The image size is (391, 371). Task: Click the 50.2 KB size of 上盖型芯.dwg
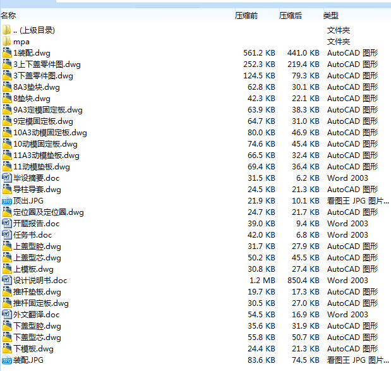point(262,258)
